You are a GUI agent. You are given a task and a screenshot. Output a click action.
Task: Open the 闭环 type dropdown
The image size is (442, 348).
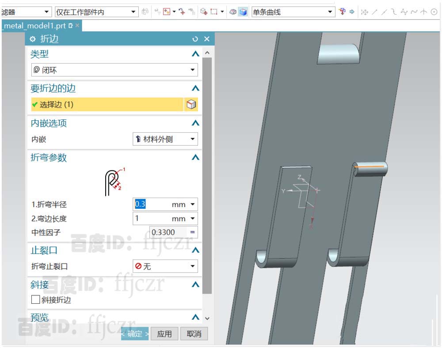114,70
